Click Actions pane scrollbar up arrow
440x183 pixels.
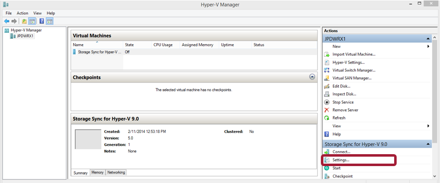tap(435, 38)
